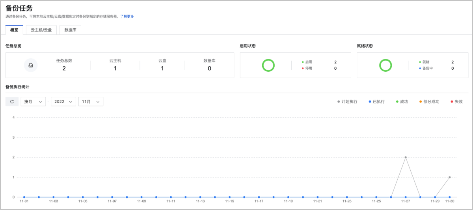Click the green 就绪状态 donut chart
The image size is (473, 210).
click(x=385, y=65)
